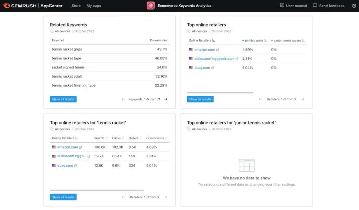Sort by Search column in tennis racket table

point(107,138)
